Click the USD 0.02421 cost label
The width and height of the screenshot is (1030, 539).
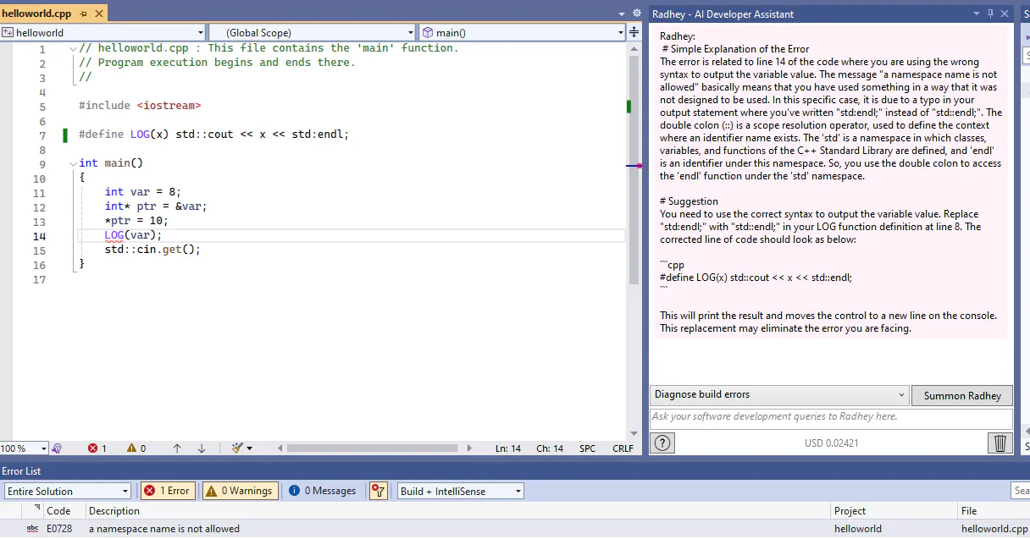(832, 443)
